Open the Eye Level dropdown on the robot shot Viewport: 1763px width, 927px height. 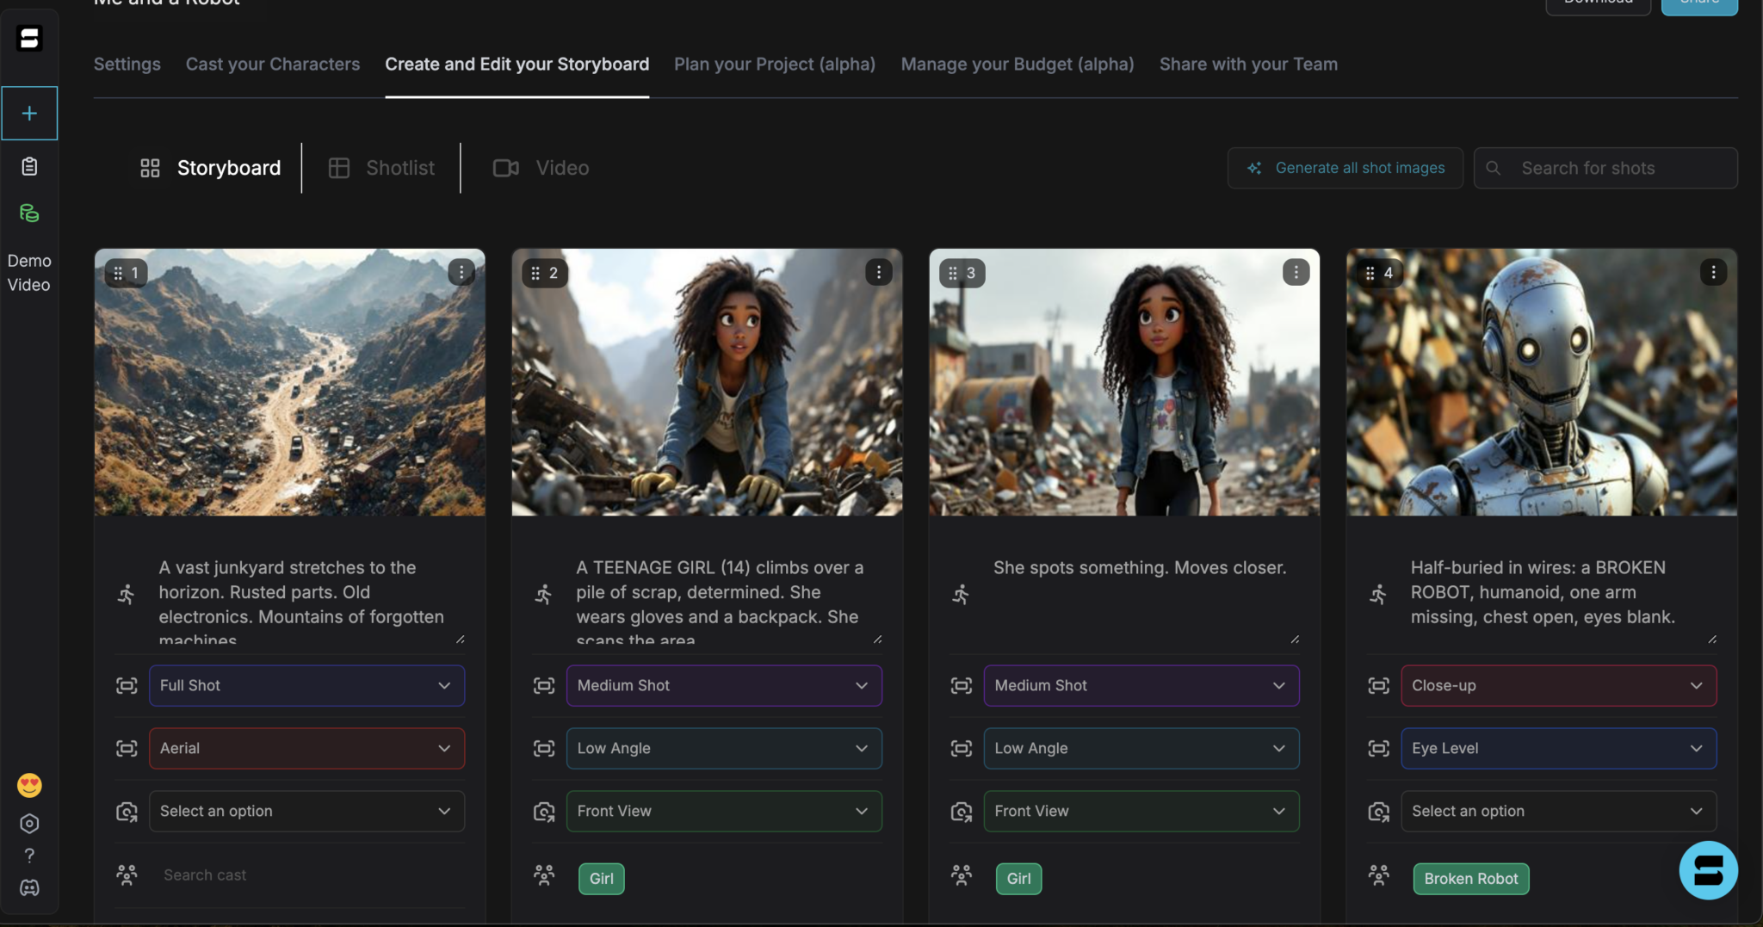pyautogui.click(x=1557, y=748)
